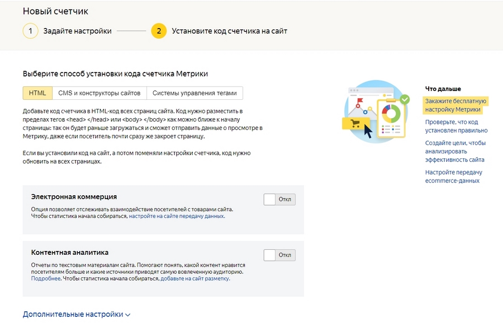
Task: Click the green checkmark badge in illustration
Action: 405,99
